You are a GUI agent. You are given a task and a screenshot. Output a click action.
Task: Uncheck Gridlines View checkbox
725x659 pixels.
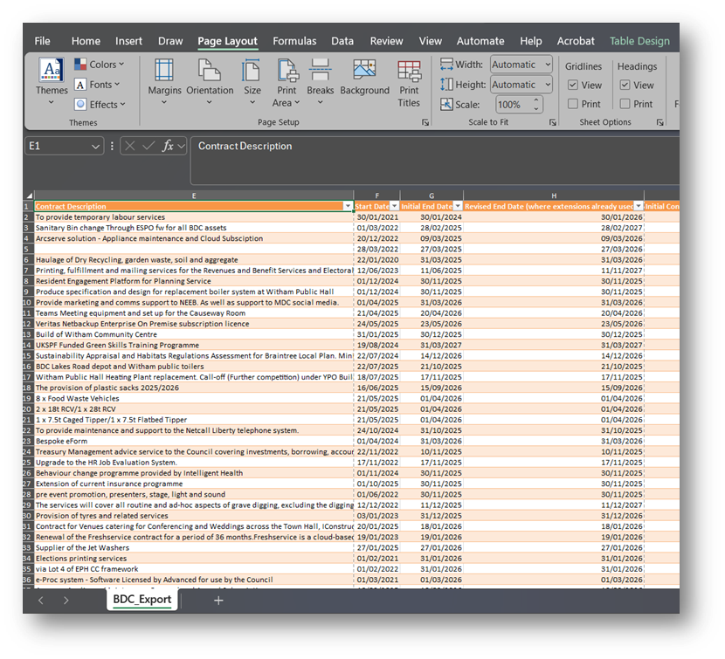coord(573,86)
